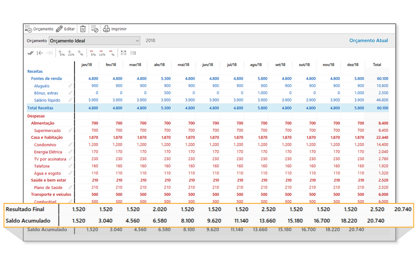Select the Condomínio row label

[45, 145]
